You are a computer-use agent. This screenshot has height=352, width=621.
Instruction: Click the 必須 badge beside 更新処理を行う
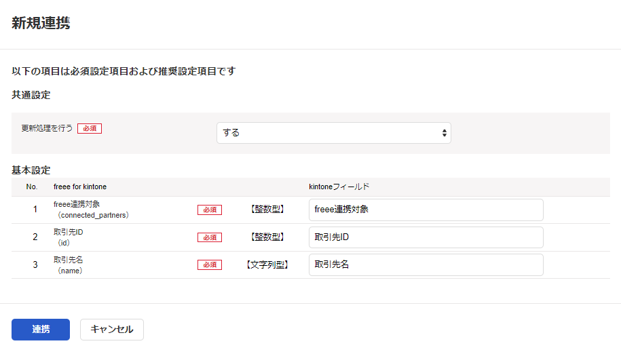tap(90, 128)
